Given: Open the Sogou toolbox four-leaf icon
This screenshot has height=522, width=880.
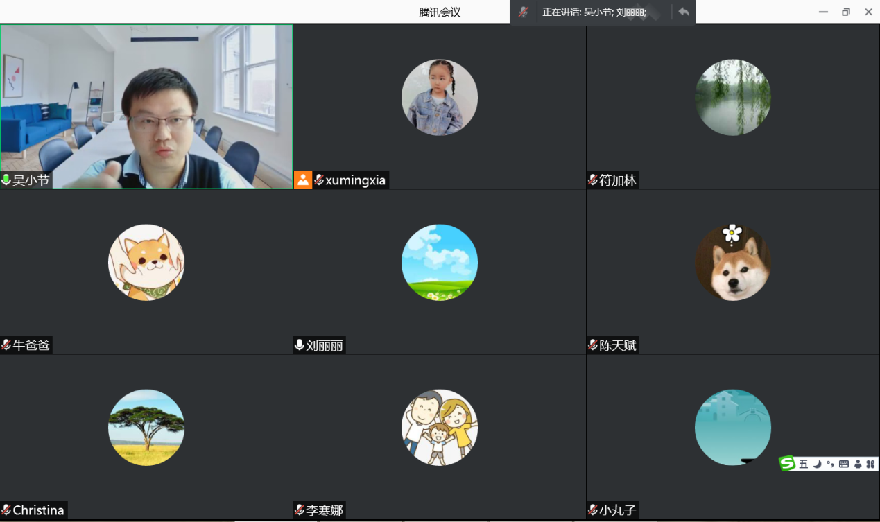Looking at the screenshot, I should pyautogui.click(x=870, y=464).
